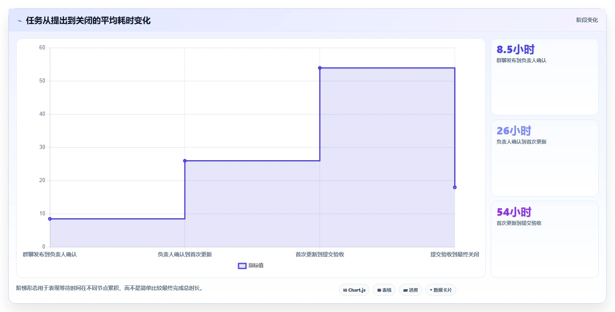
Task: Click the 阶段变化 label in the header
Action: pyautogui.click(x=587, y=20)
